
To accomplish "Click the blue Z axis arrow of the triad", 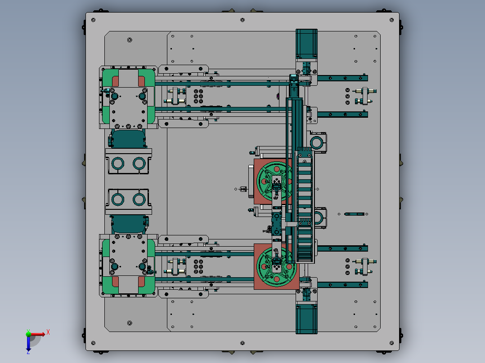I will (x=28, y=344).
